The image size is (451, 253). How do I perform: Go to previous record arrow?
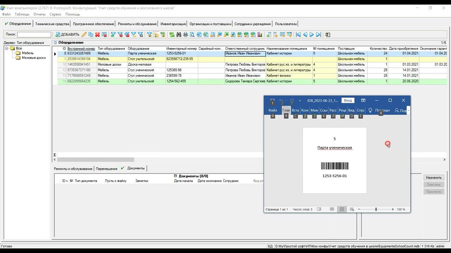(x=305, y=34)
